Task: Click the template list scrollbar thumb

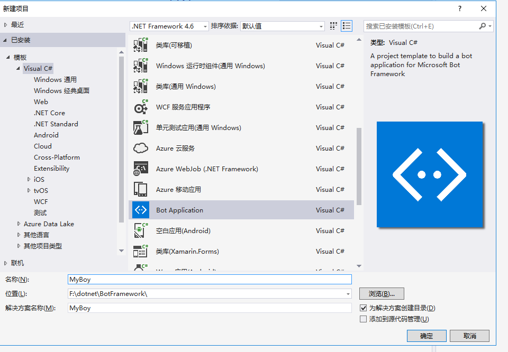Action: [359, 166]
